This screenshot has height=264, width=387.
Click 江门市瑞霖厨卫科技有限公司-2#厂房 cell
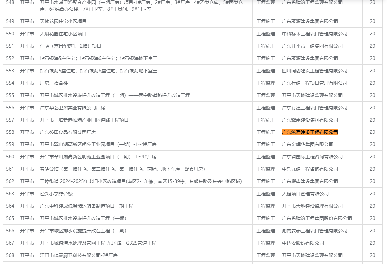[x=79, y=256]
